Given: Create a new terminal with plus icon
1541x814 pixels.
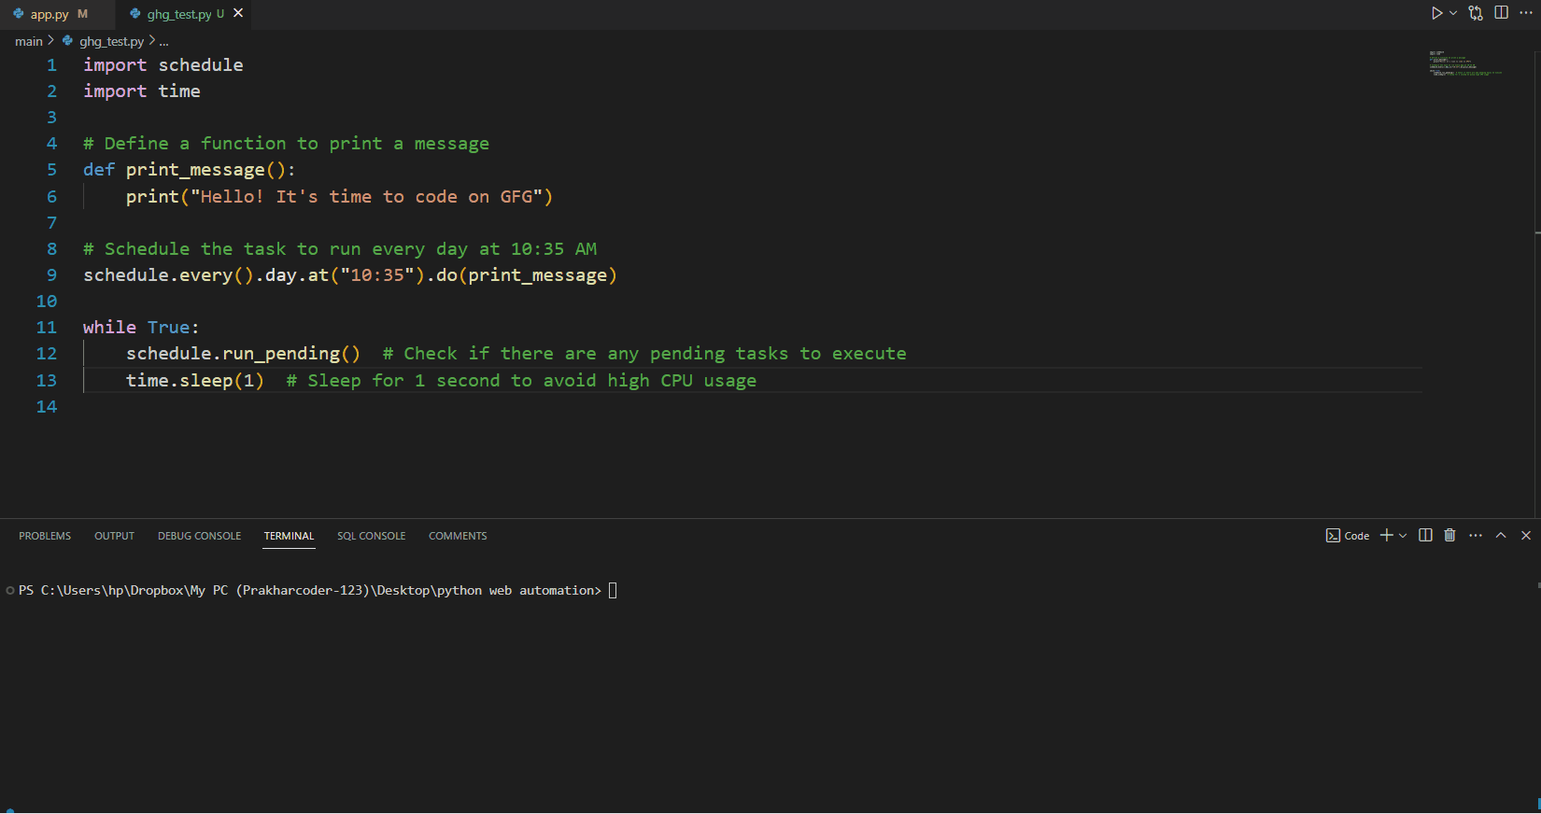Looking at the screenshot, I should 1387,535.
